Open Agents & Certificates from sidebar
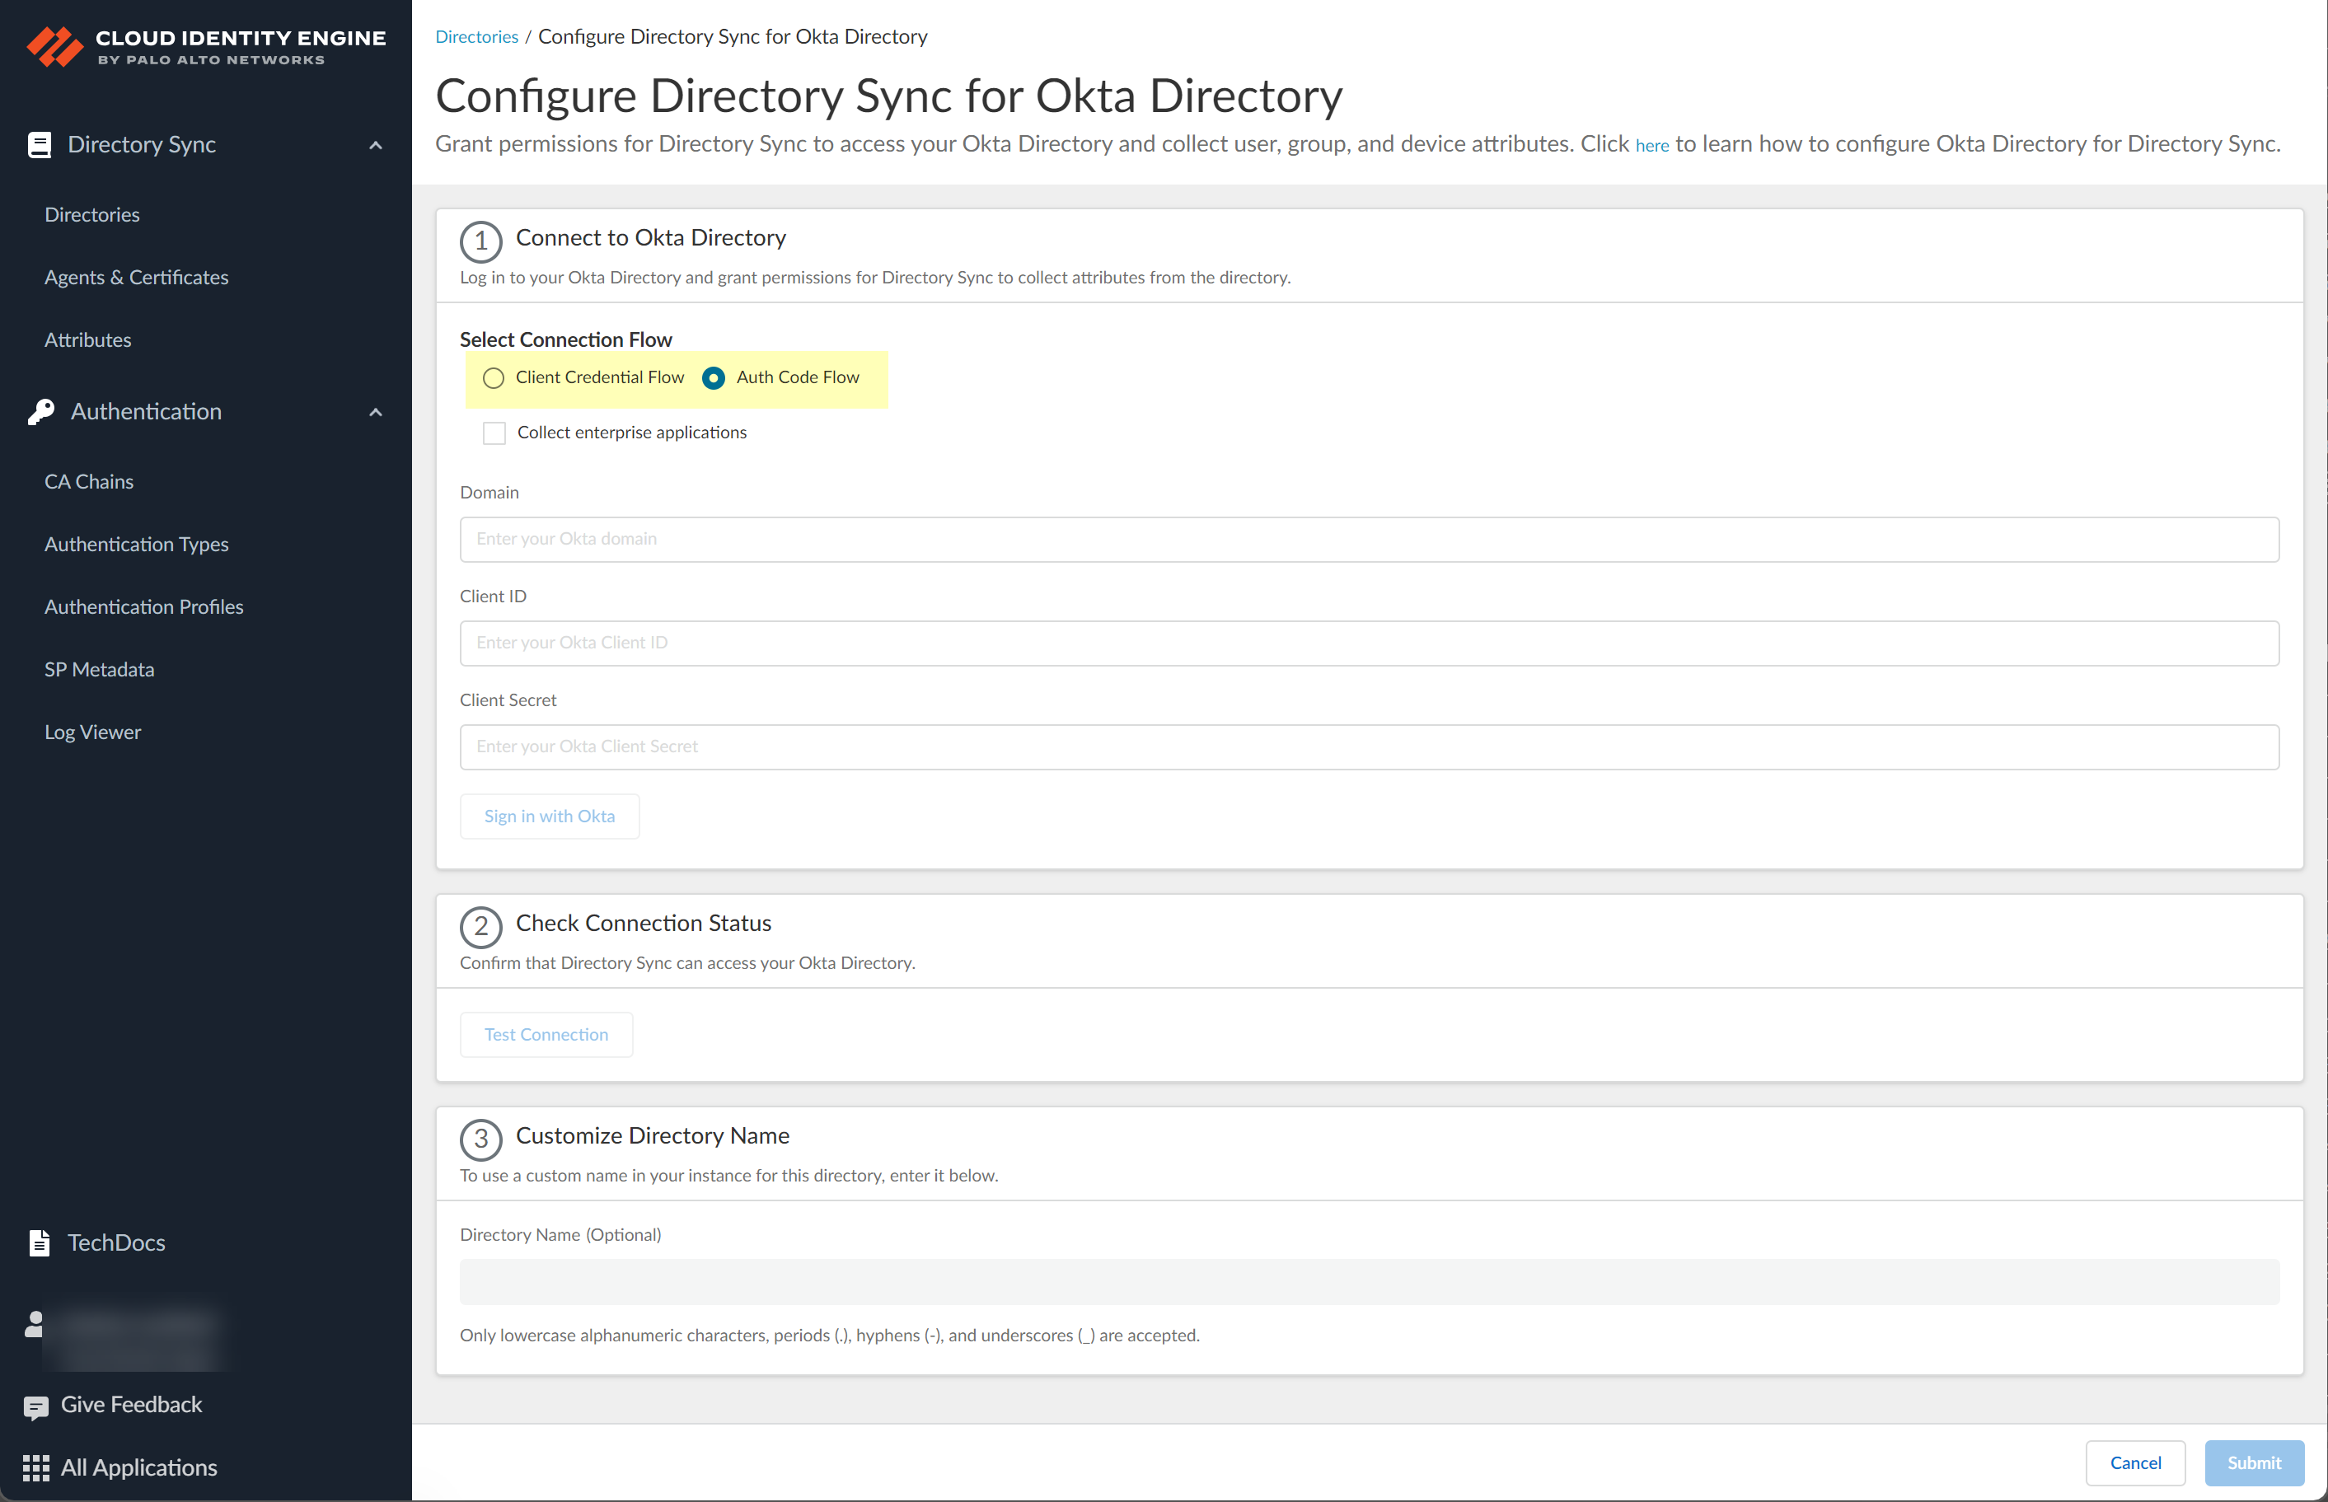 coord(136,277)
